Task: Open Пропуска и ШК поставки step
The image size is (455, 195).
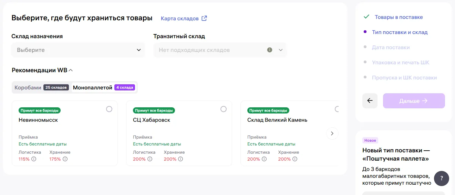Action: point(404,77)
